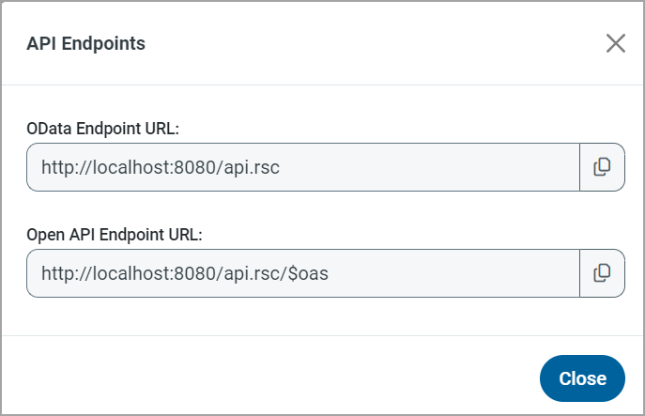Screen dimensions: 645x416
Task: Copy the Open API Endpoint URL
Action: coord(602,273)
